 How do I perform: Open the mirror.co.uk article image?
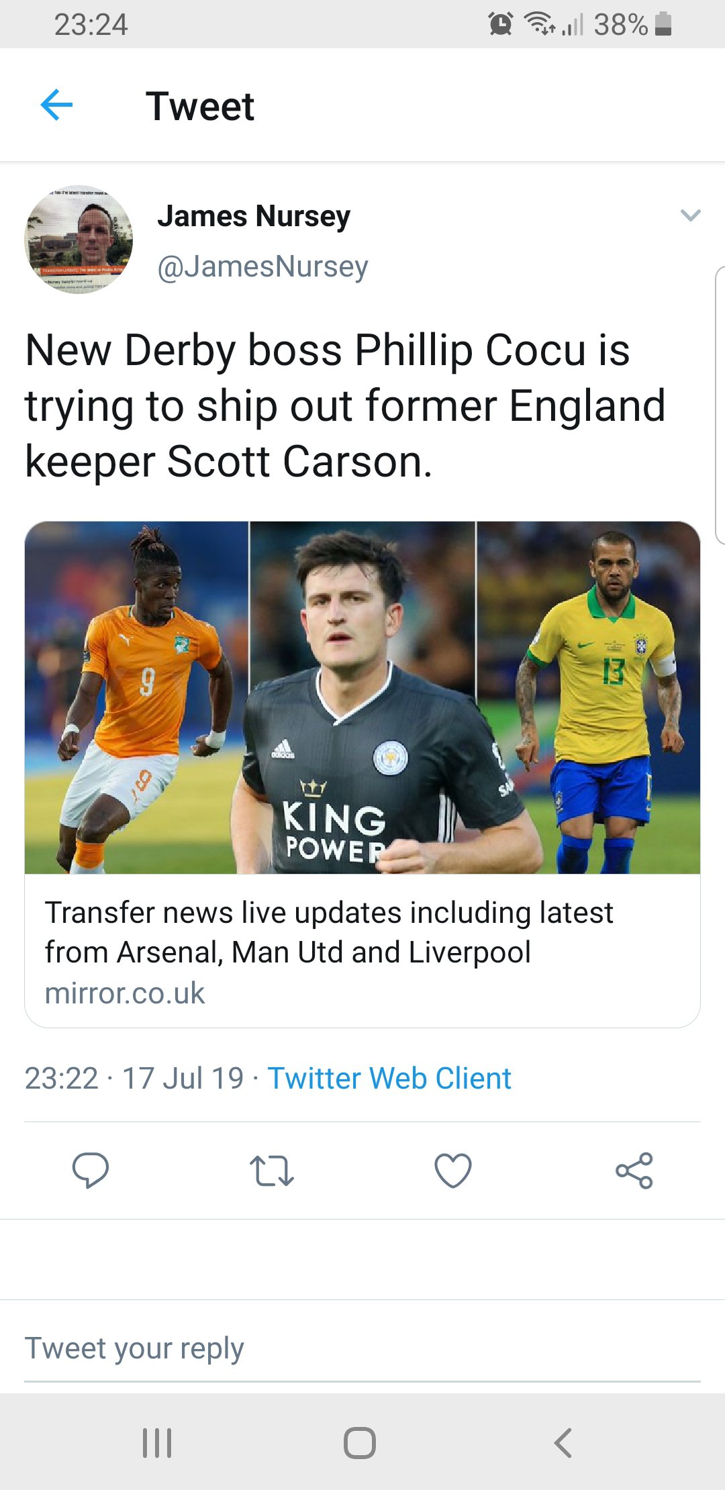click(362, 697)
